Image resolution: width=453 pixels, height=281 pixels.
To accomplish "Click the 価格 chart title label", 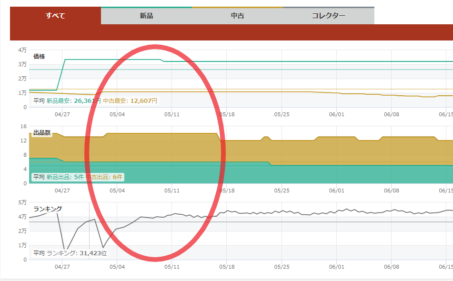I will tap(39, 56).
